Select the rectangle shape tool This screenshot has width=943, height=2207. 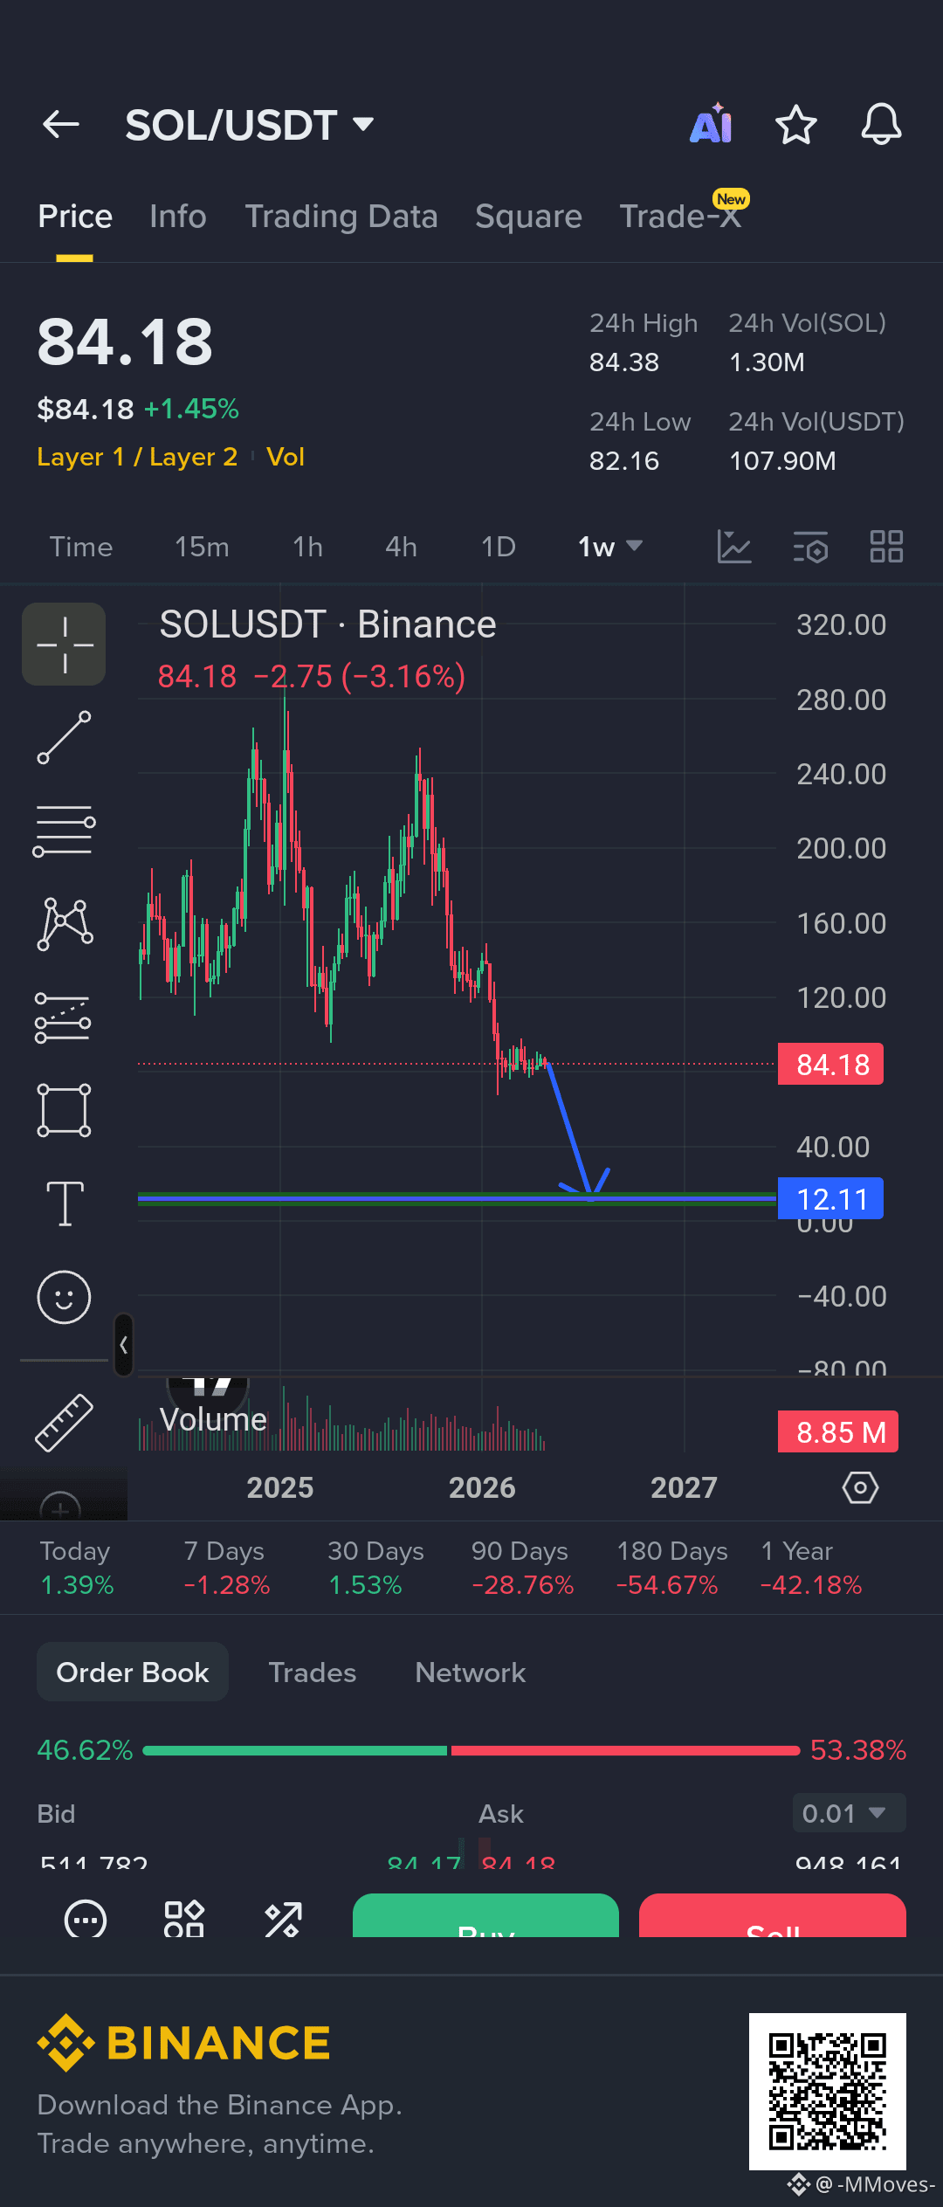(64, 1110)
